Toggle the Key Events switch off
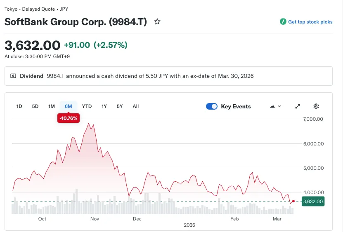Screen dimensions: 343x232 pyautogui.click(x=212, y=106)
